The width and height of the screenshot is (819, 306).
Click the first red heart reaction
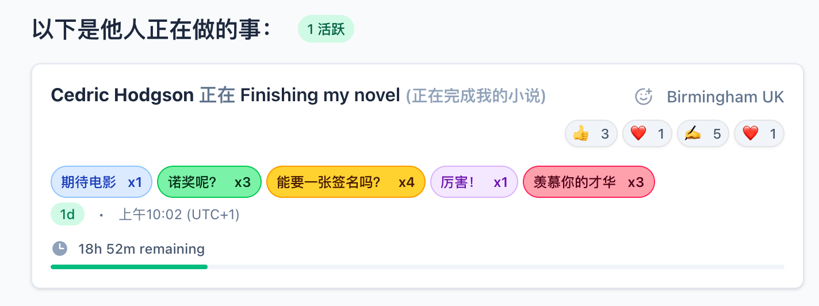[x=647, y=134]
